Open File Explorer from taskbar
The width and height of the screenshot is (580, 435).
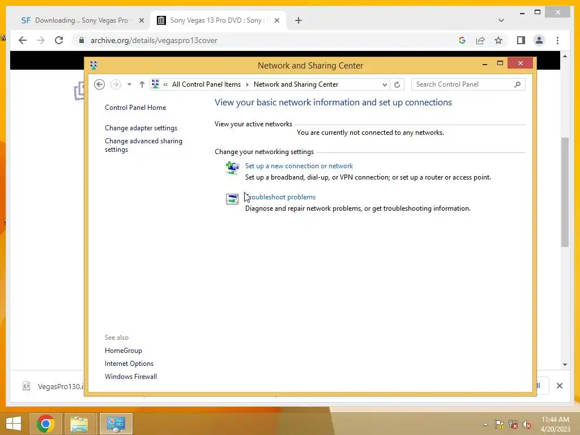79,424
